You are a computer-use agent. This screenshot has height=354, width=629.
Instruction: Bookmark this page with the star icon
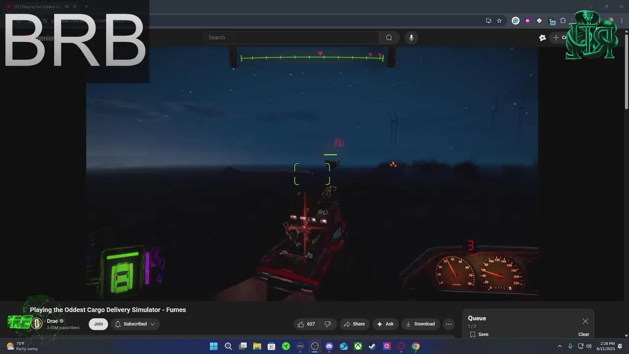click(499, 21)
